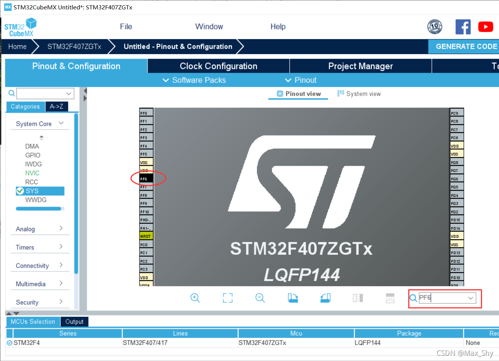This screenshot has height=361, width=499.
Task: Select GPIO in System Core
Action: click(33, 155)
